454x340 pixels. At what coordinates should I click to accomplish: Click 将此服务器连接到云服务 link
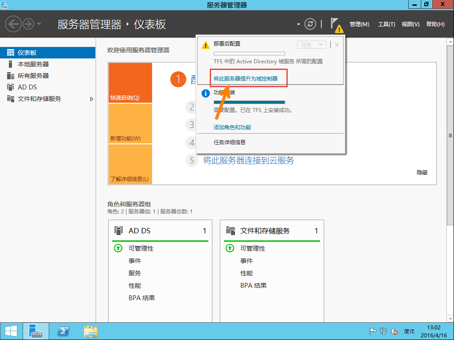(248, 160)
